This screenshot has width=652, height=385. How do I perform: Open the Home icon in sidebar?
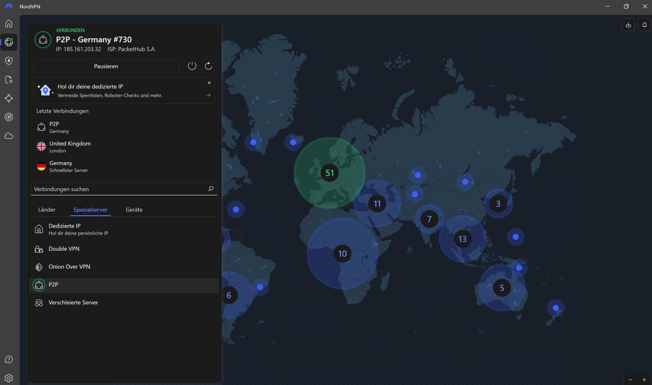(9, 23)
